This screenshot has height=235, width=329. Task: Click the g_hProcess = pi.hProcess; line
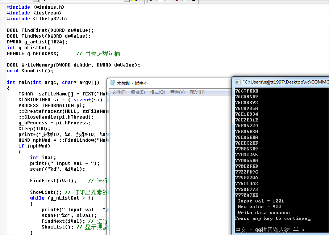coord(55,123)
